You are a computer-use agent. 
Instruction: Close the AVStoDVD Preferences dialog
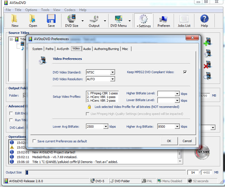click(192, 38)
